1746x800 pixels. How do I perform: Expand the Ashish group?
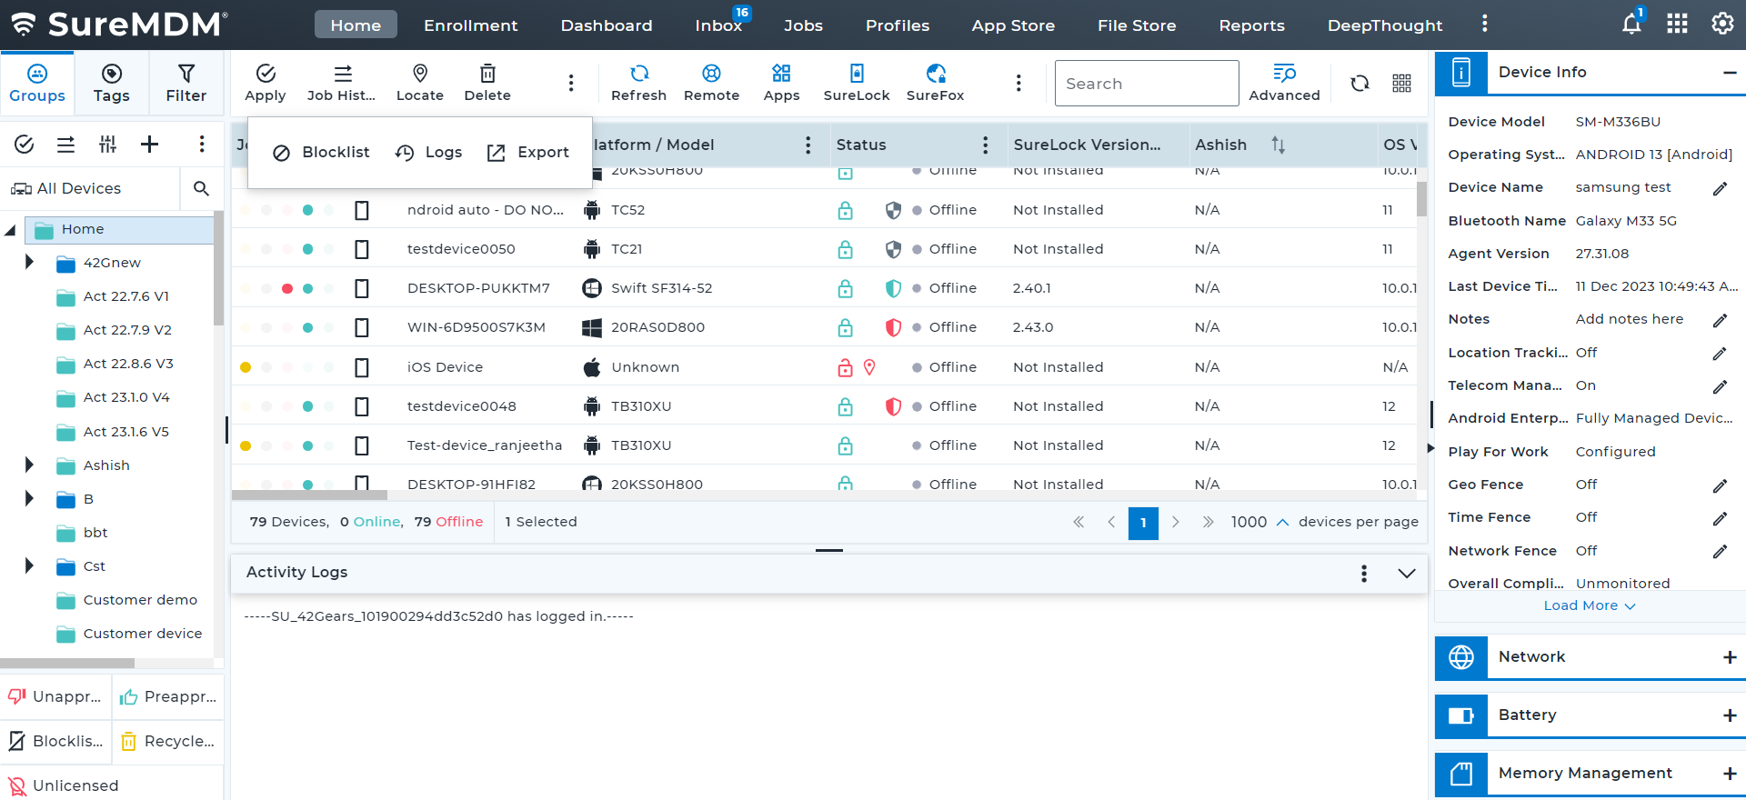coord(29,465)
